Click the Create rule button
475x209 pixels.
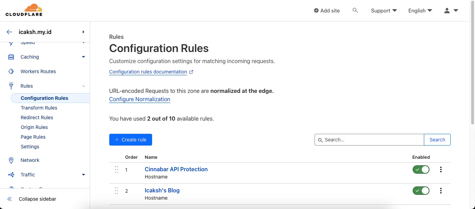tap(130, 140)
